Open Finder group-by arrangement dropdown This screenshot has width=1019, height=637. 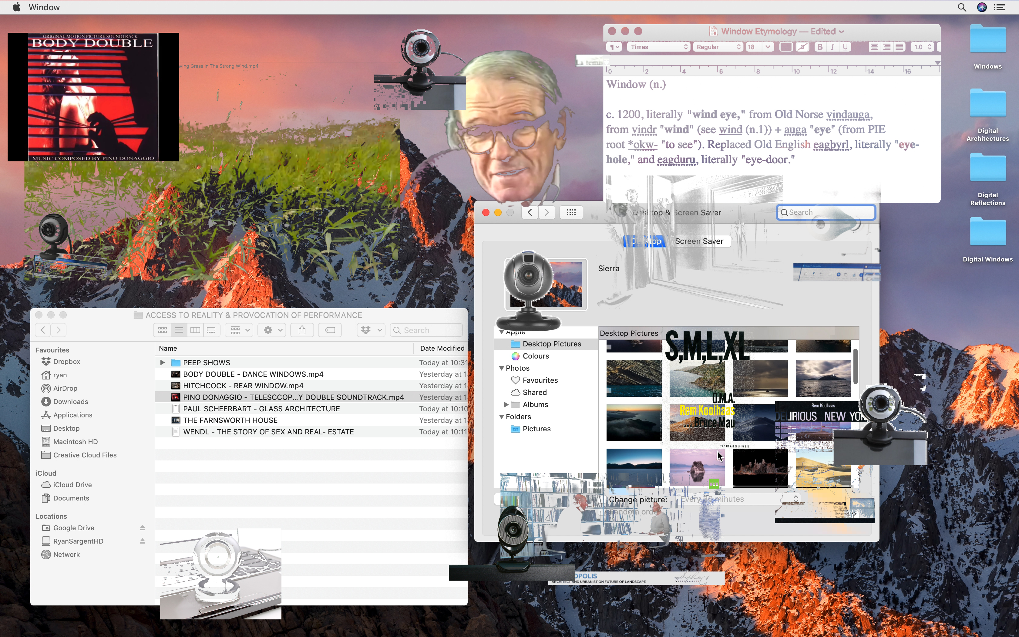(239, 330)
